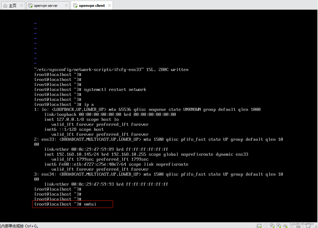Screen dimensions: 318x228
Task: Close the 主页 tab
Action: (x=21, y=6)
